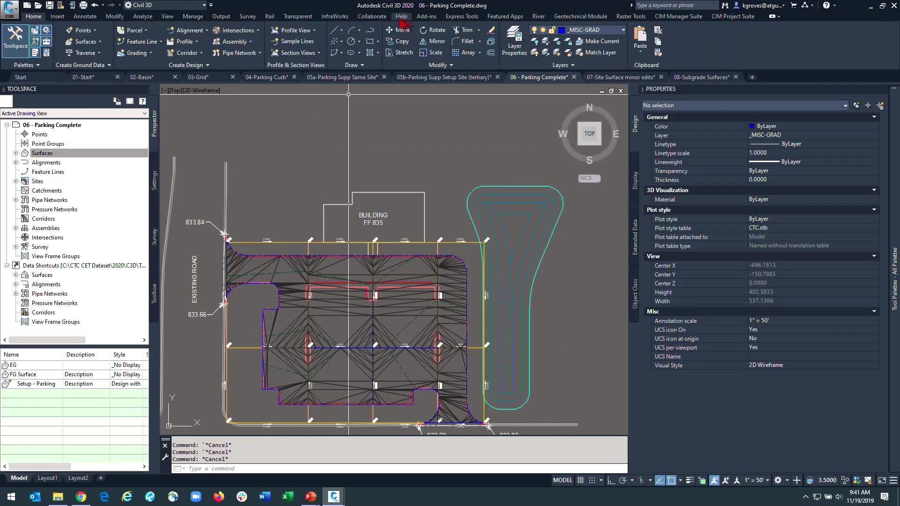The width and height of the screenshot is (900, 506).
Task: Toggle grid display in status bar
Action: tap(580, 480)
